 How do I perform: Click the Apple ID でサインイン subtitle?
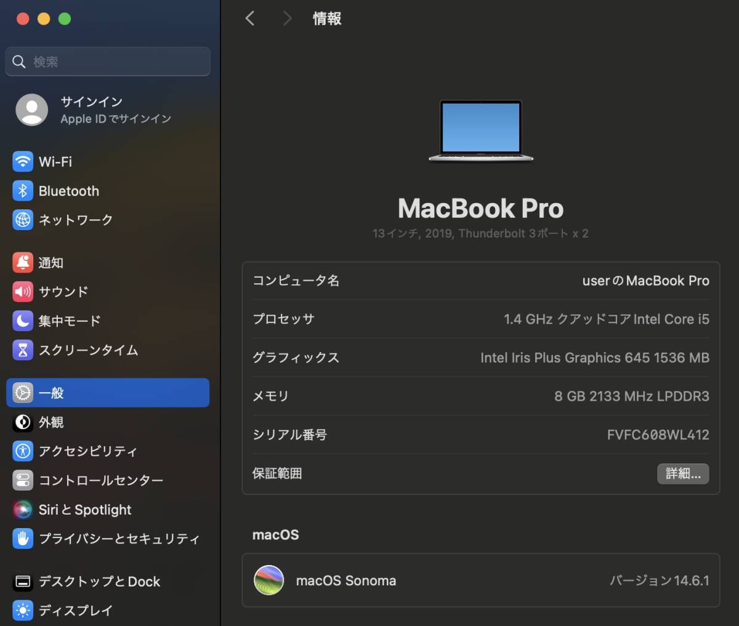[116, 119]
